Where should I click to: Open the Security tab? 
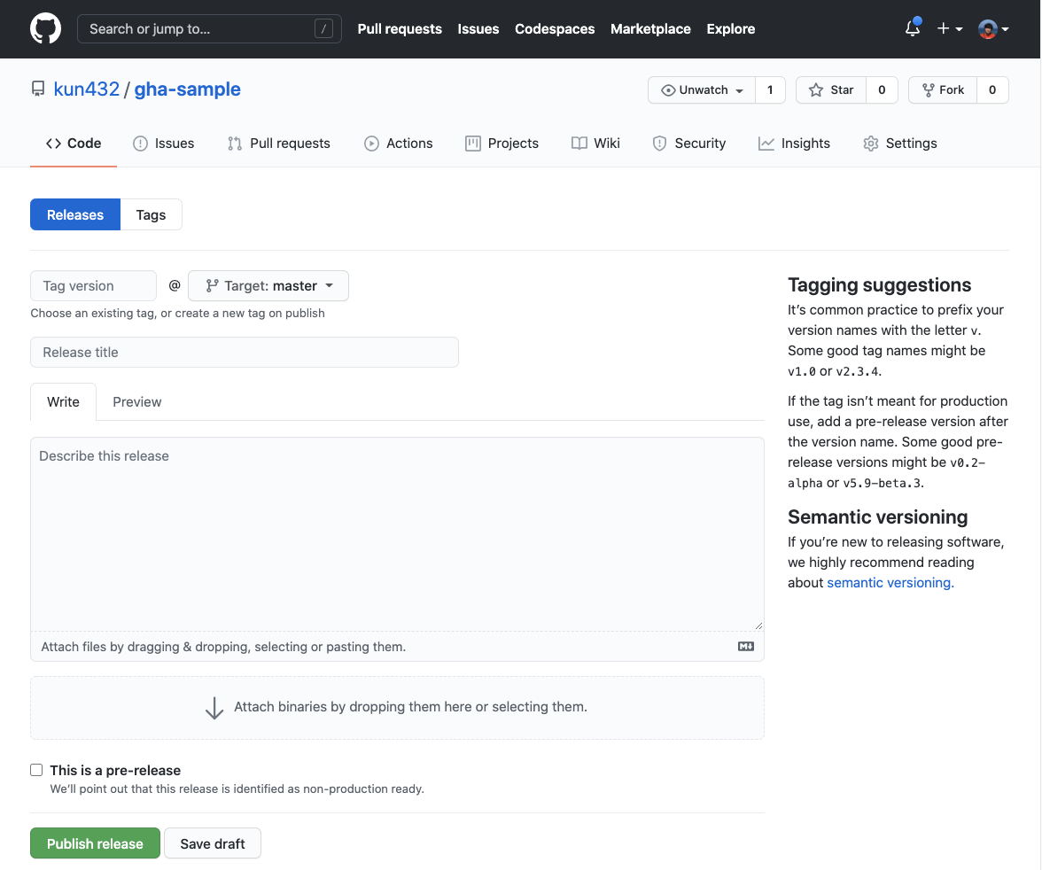click(688, 143)
